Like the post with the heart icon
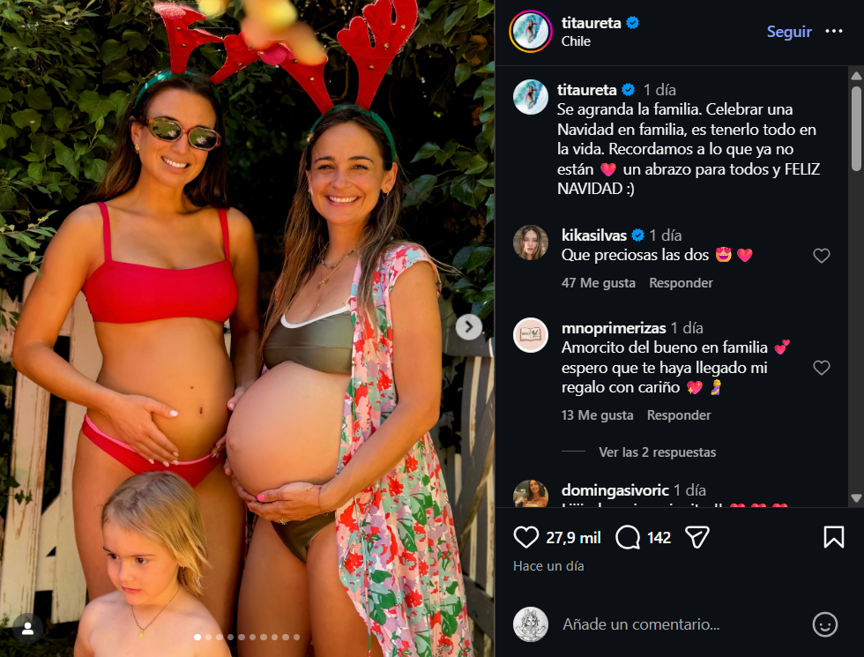The width and height of the screenshot is (864, 657). pyautogui.click(x=526, y=537)
